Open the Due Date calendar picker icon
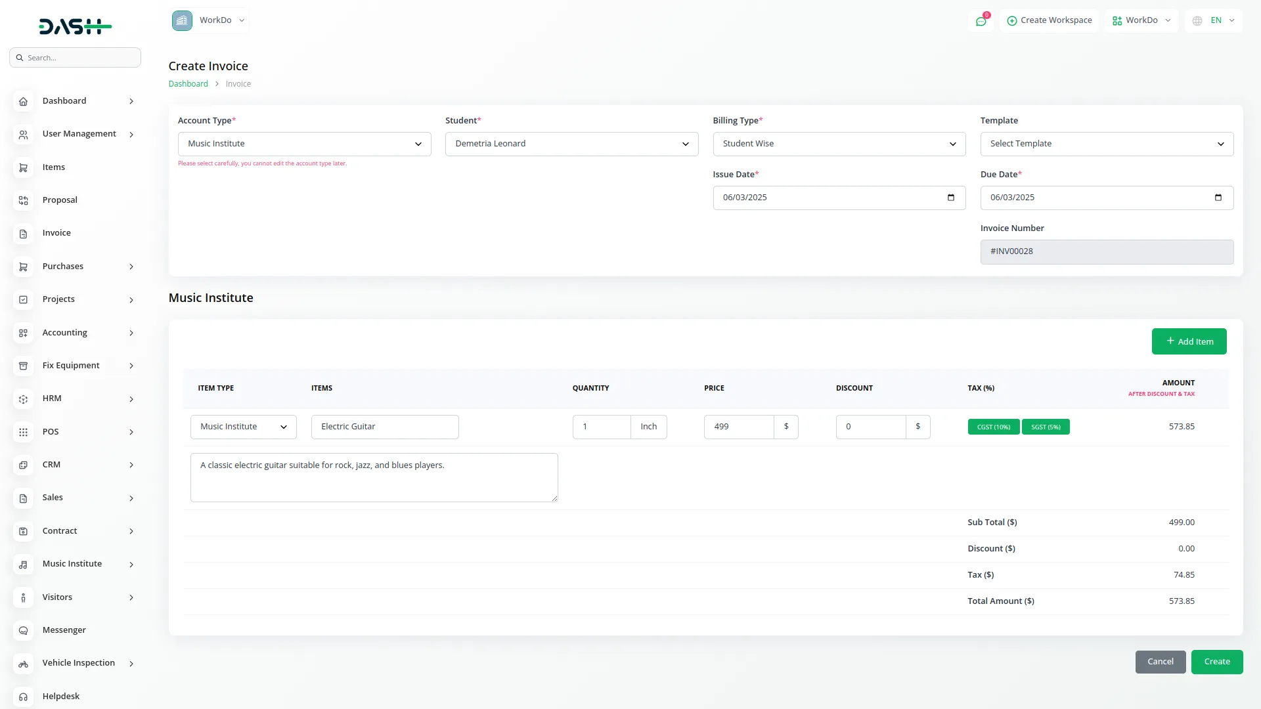This screenshot has height=709, width=1261. (x=1218, y=198)
